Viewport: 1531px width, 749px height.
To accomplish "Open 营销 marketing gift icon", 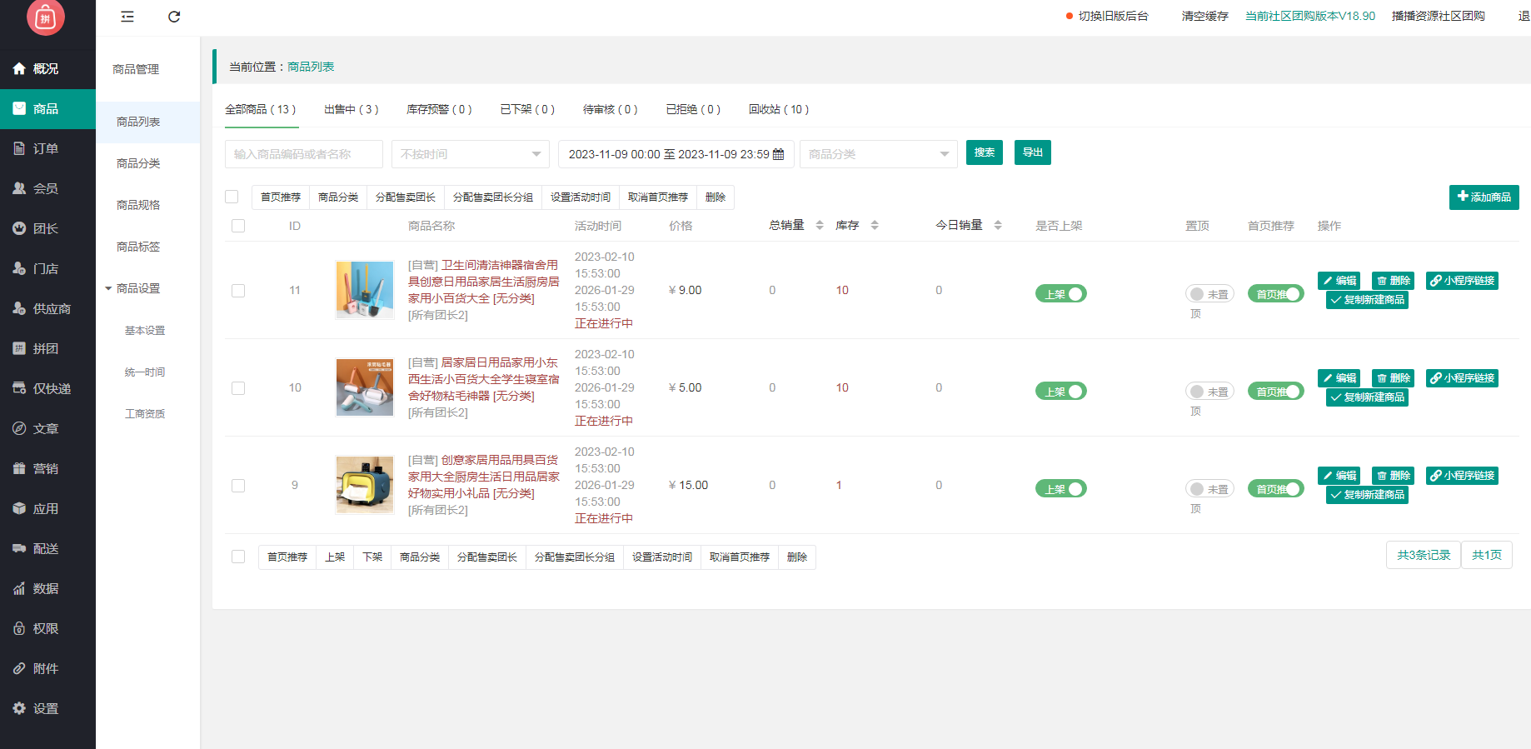I will (19, 469).
